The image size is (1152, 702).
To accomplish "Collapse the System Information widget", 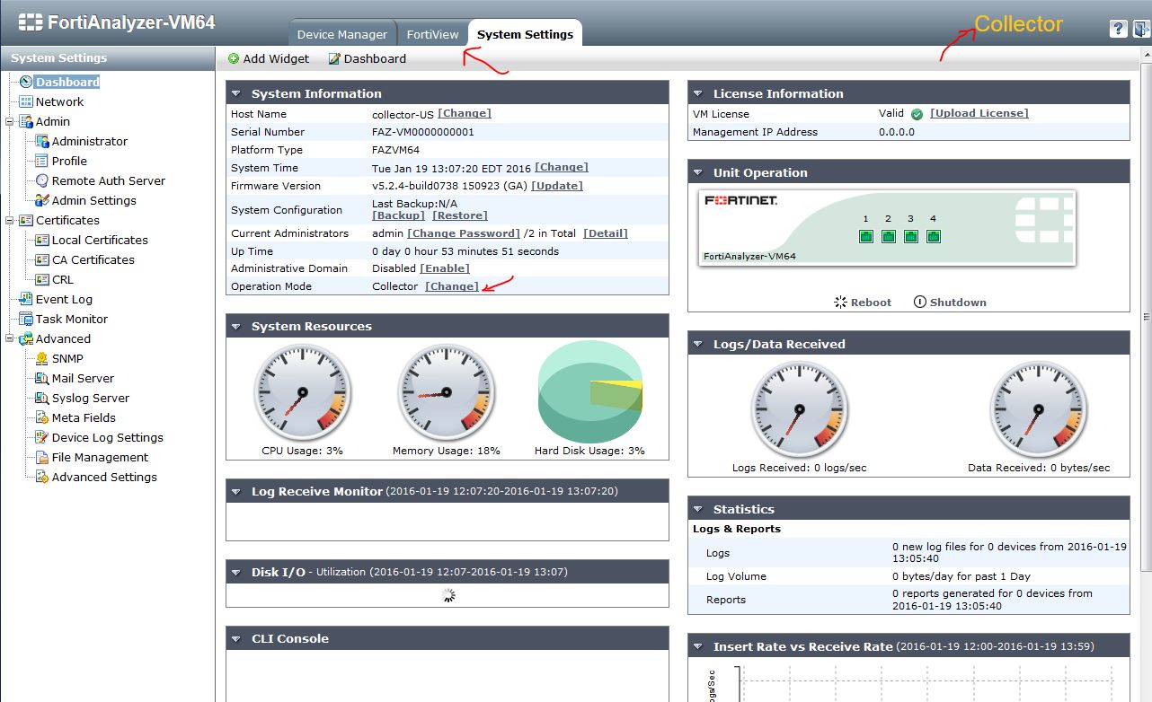I will point(236,93).
